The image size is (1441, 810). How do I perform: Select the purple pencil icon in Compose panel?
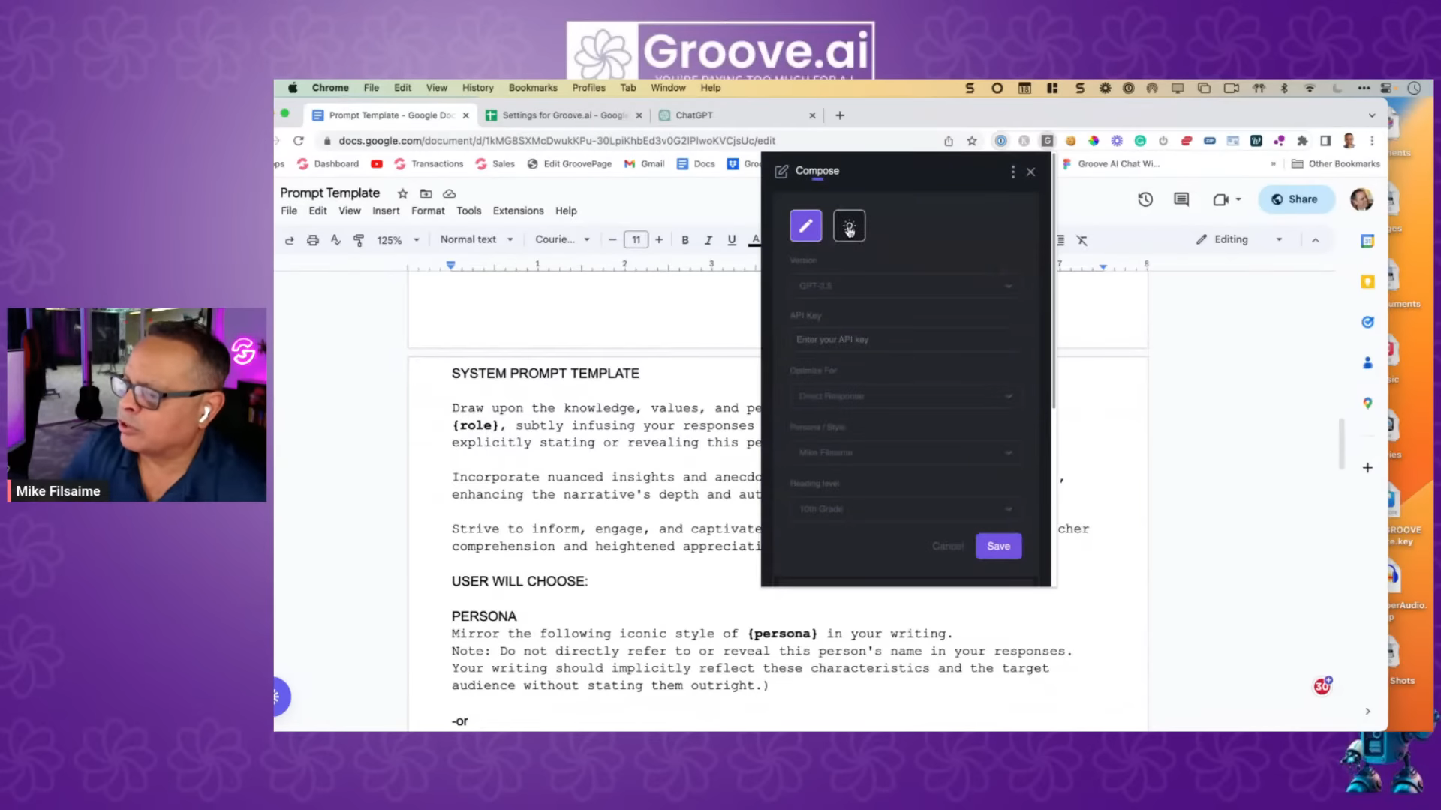point(805,226)
